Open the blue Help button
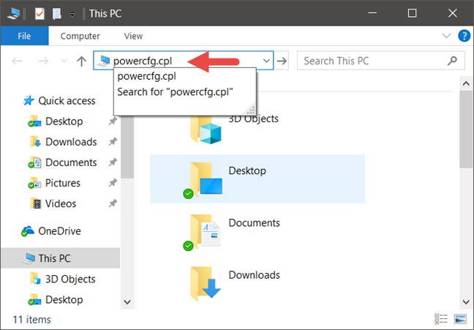The height and width of the screenshot is (330, 474). tap(464, 36)
